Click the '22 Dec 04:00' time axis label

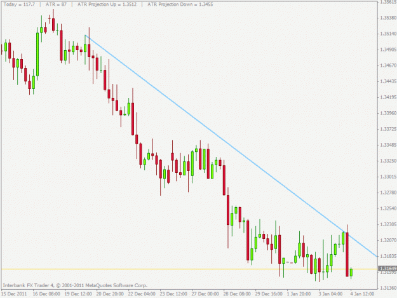tap(142, 294)
